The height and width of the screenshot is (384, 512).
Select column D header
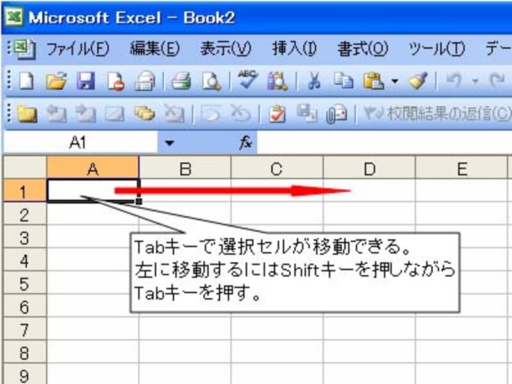click(369, 168)
